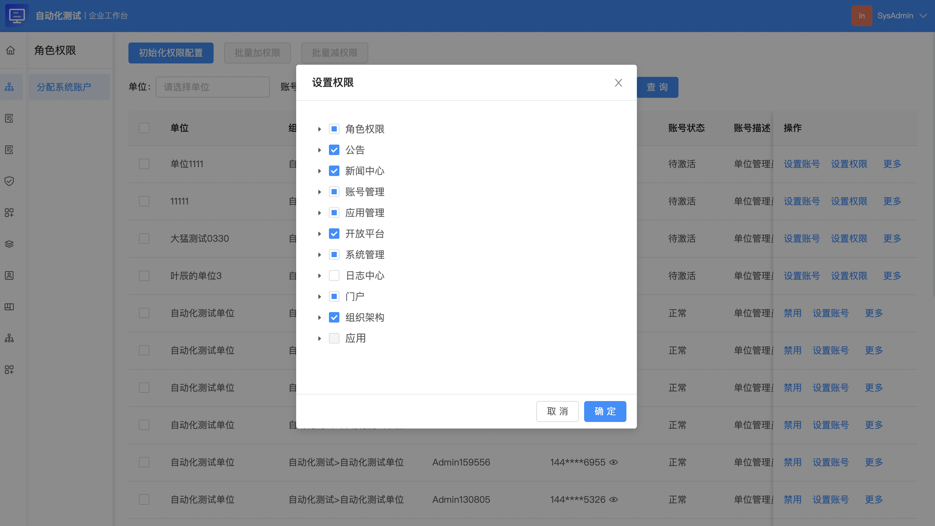Click the 企业工作台 header text
The image size is (935, 526).
pos(108,16)
